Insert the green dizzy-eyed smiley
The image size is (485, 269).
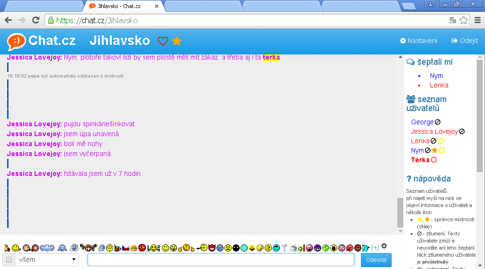point(325,248)
